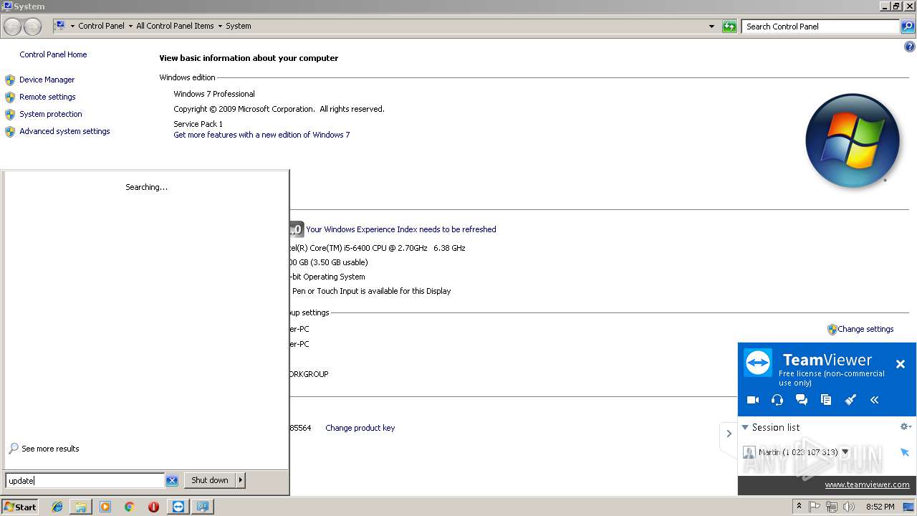Image resolution: width=917 pixels, height=516 pixels.
Task: Open the www.teamviewer.com link
Action: pyautogui.click(x=867, y=484)
